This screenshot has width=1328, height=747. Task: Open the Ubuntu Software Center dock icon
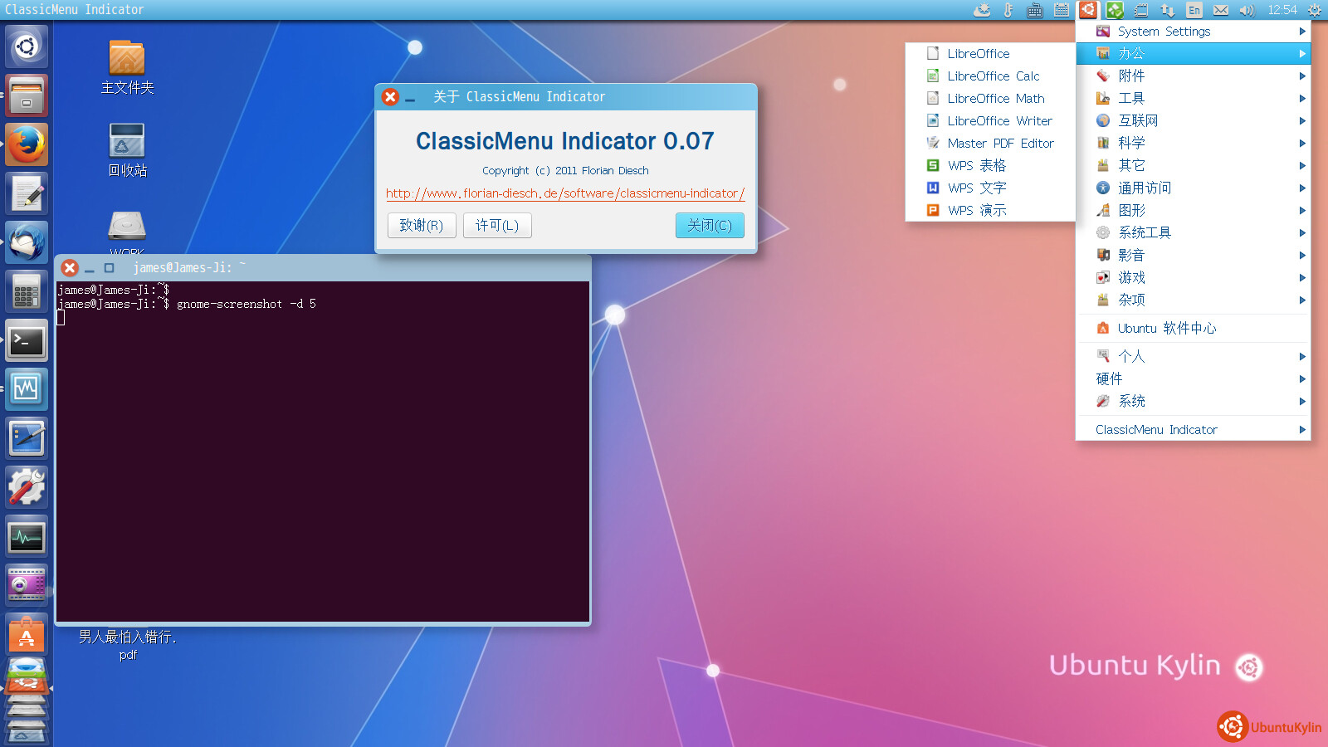(27, 635)
